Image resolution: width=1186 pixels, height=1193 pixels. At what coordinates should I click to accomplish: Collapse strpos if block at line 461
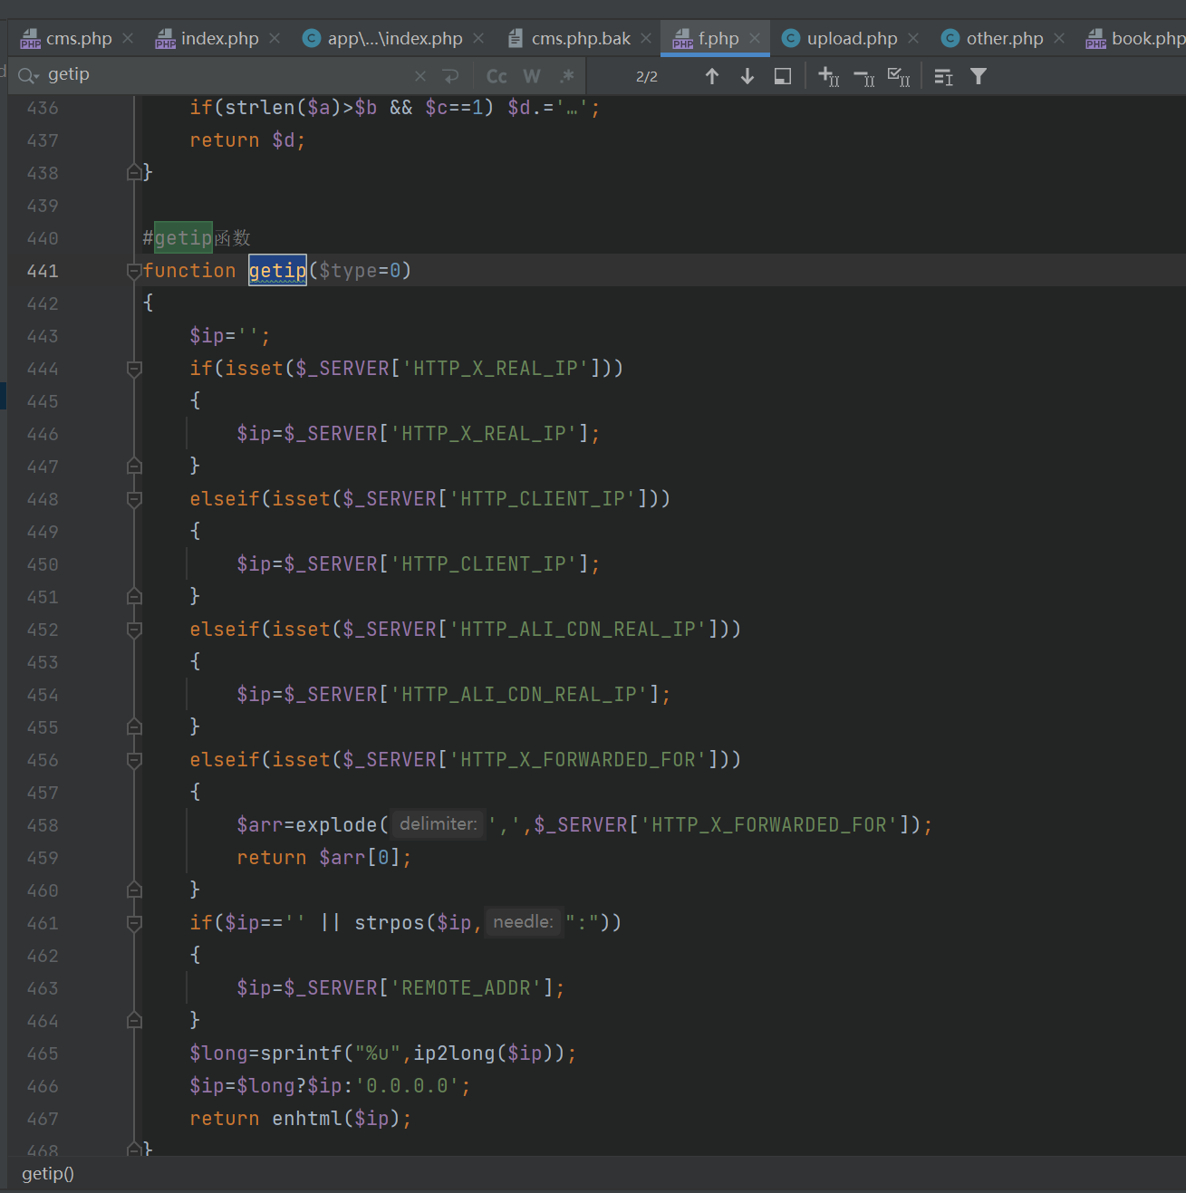coord(134,923)
